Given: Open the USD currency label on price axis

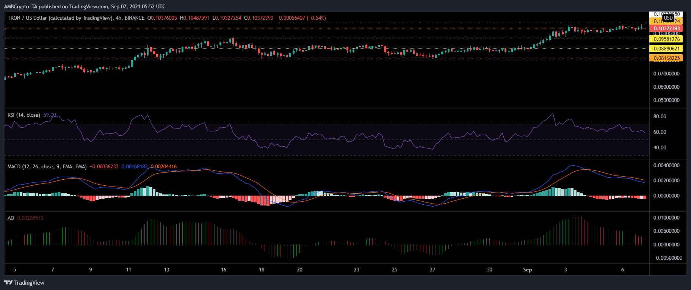Looking at the screenshot, I should (668, 18).
